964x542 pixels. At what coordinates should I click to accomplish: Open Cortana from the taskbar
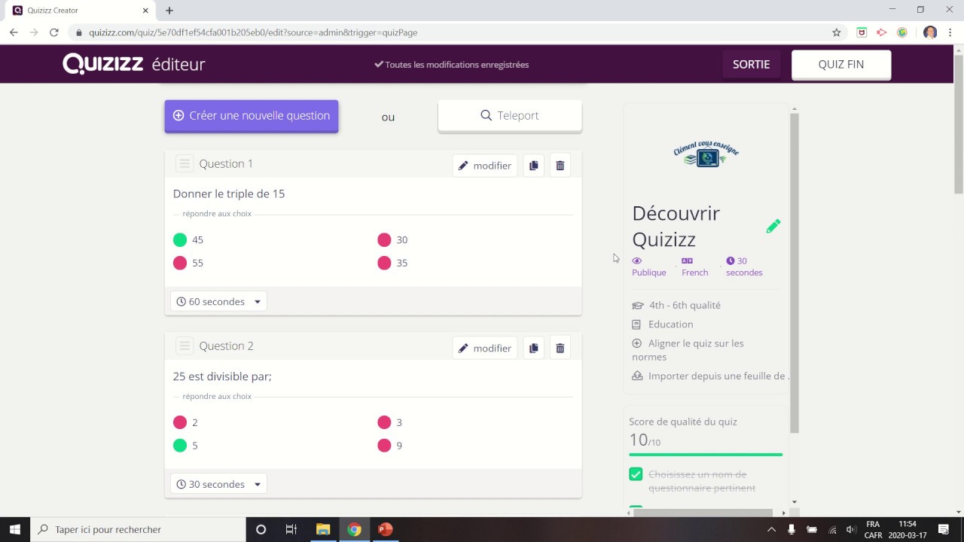(261, 529)
